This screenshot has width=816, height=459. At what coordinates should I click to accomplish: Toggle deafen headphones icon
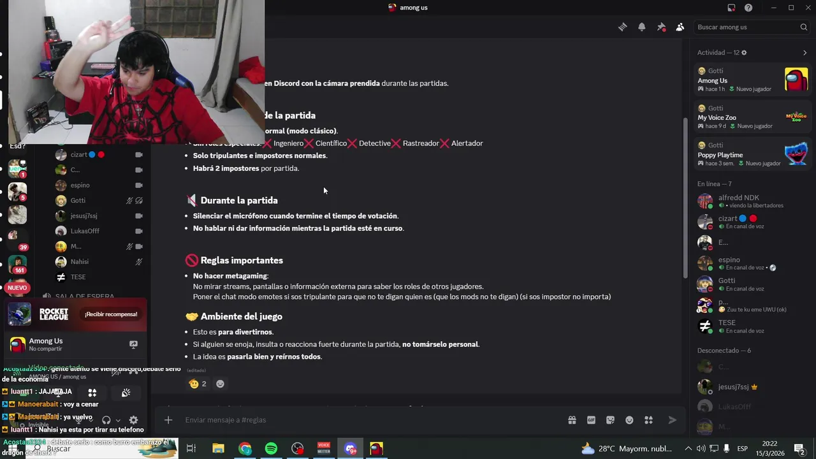(106, 420)
